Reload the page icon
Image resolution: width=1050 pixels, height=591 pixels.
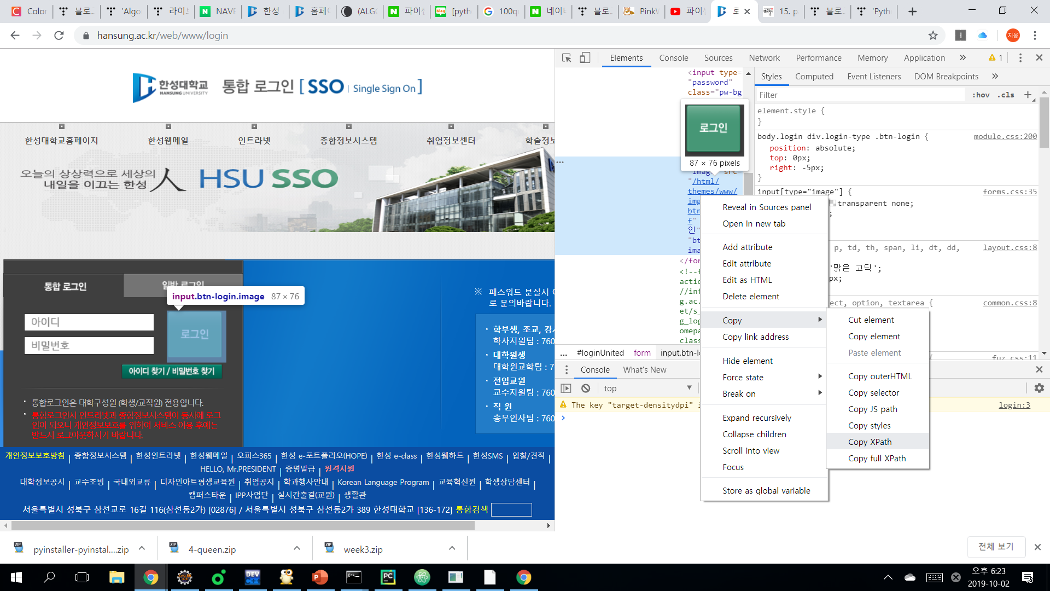(x=59, y=36)
